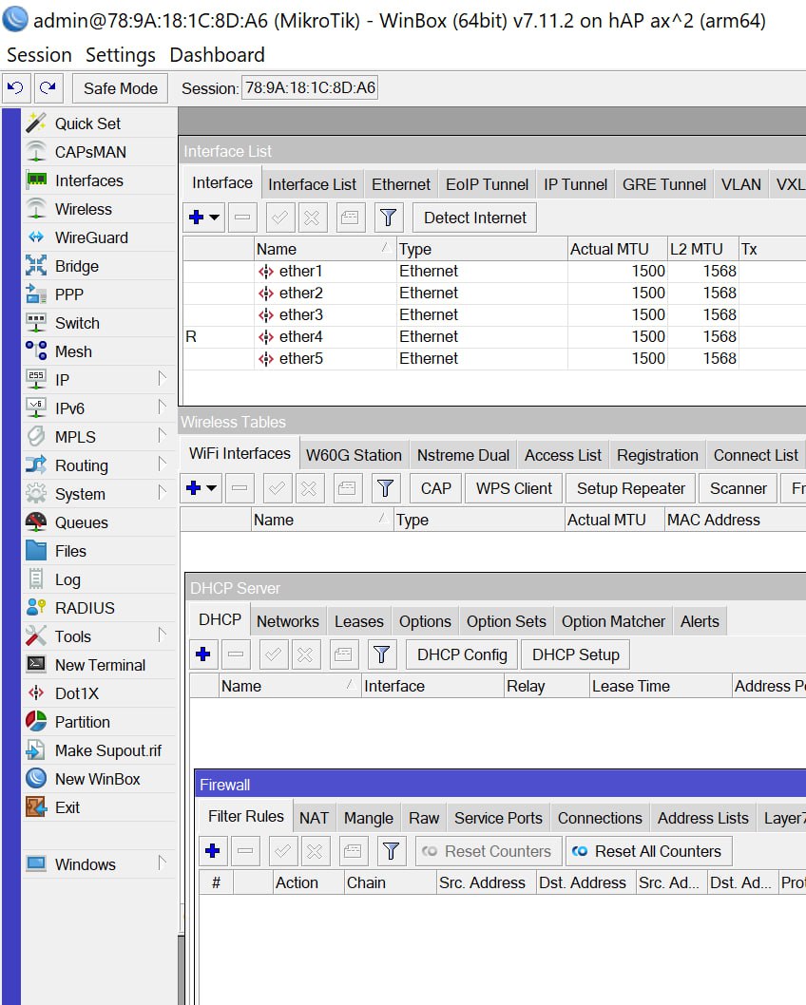The height and width of the screenshot is (1005, 806).
Task: Switch to VLAN tab
Action: [741, 184]
